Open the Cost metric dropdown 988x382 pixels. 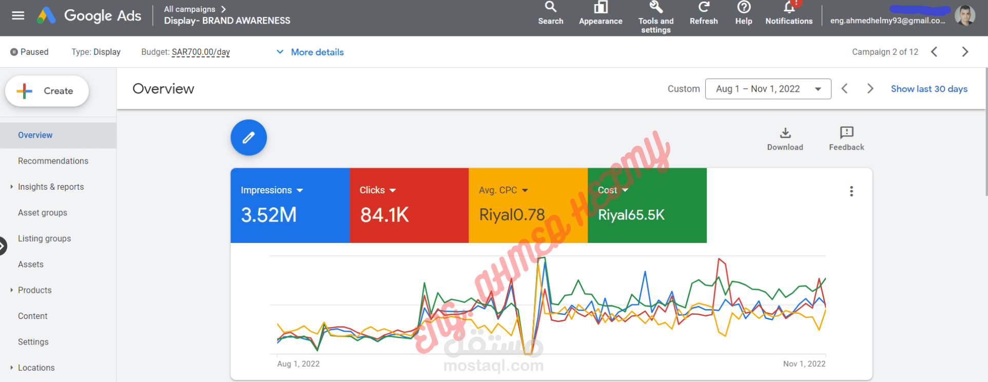(x=613, y=190)
